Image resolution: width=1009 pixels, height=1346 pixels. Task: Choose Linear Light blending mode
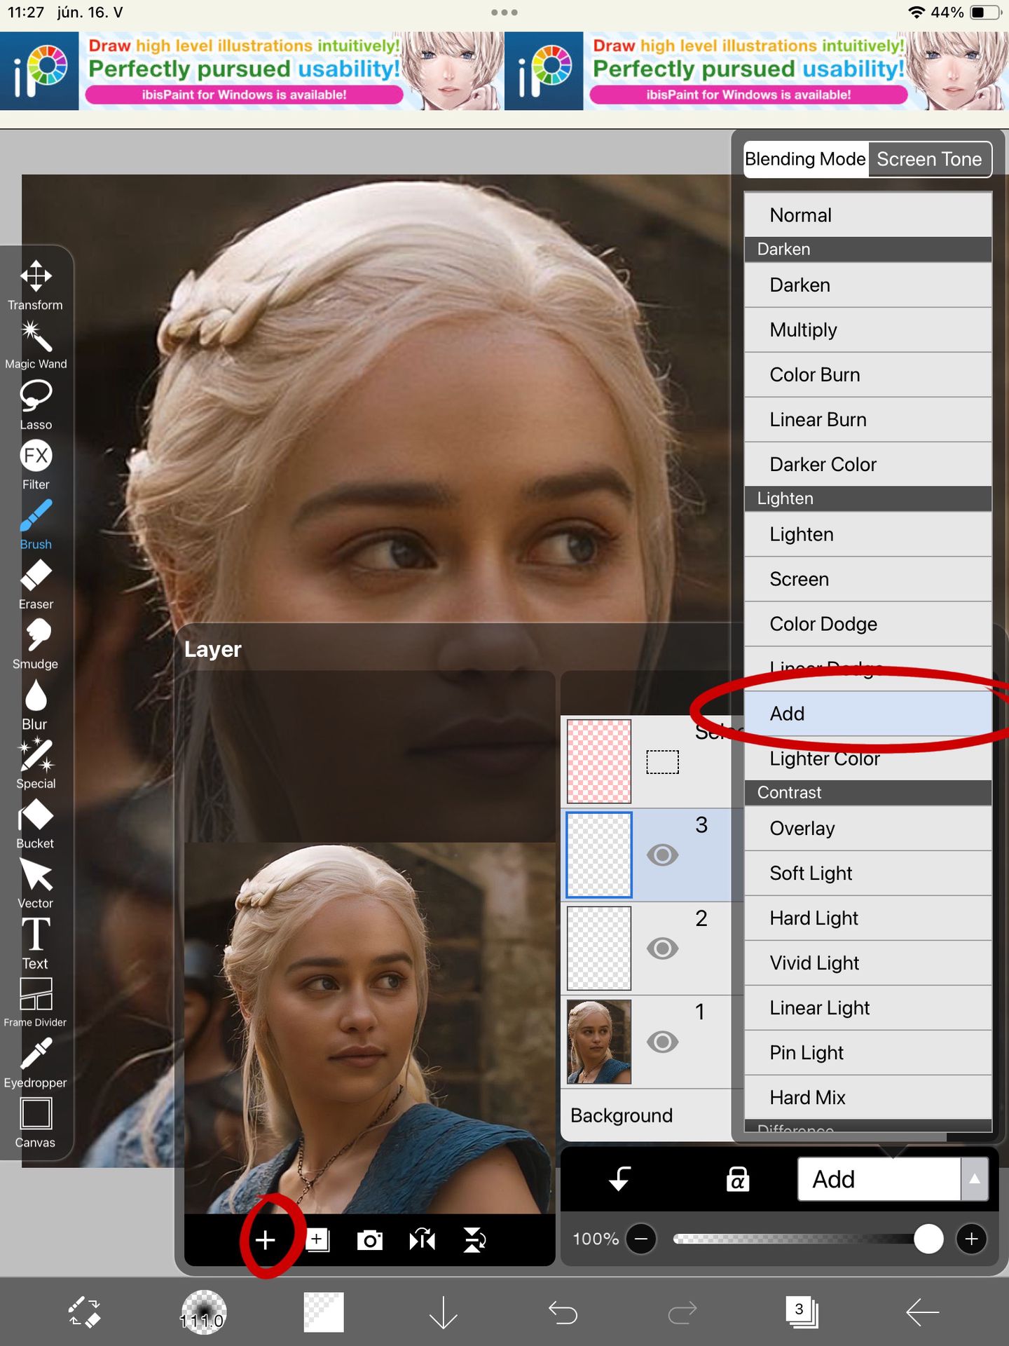click(868, 1007)
